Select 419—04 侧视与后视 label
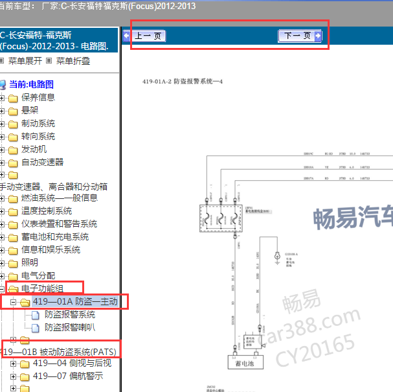The width and height of the screenshot is (393, 392). pyautogui.click(x=72, y=363)
